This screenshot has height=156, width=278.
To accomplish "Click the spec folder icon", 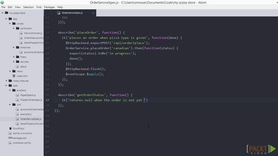I will (10, 85).
